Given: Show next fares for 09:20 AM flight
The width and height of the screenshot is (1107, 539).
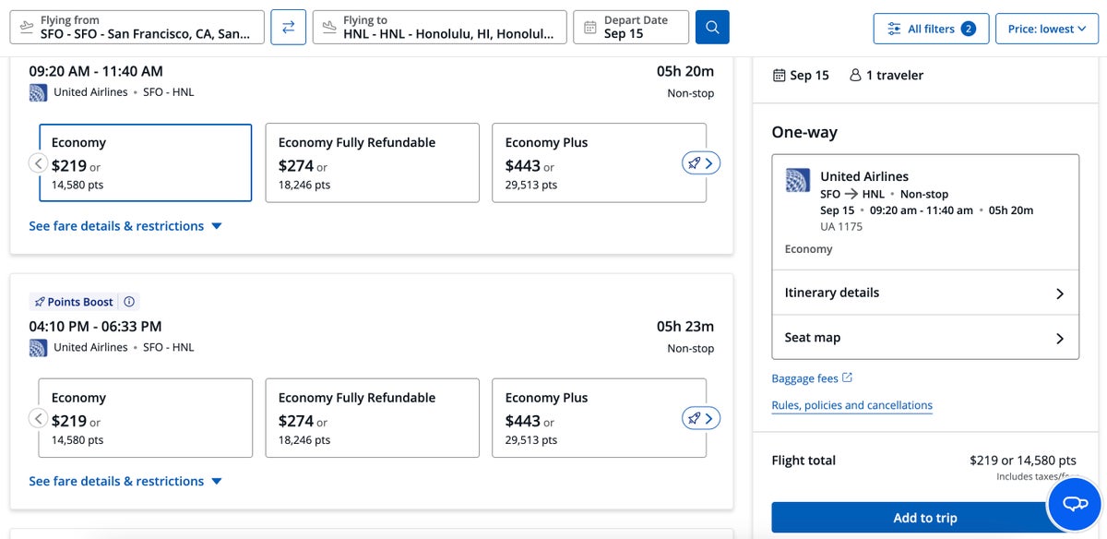Looking at the screenshot, I should [701, 163].
